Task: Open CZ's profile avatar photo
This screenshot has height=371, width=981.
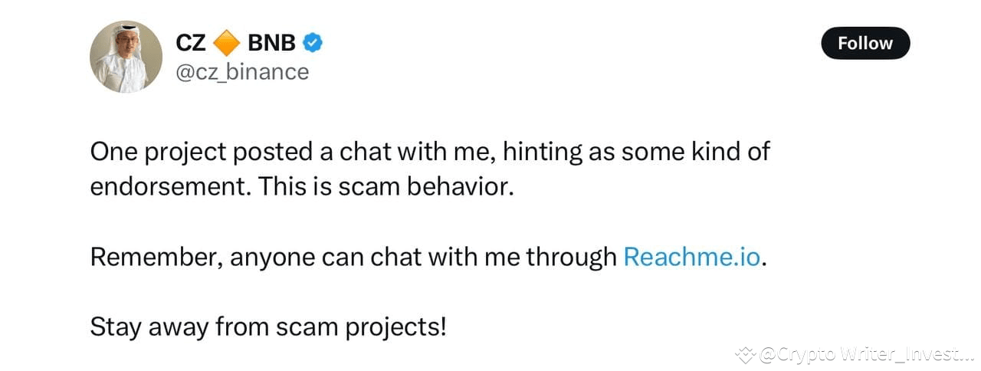Action: [126, 57]
